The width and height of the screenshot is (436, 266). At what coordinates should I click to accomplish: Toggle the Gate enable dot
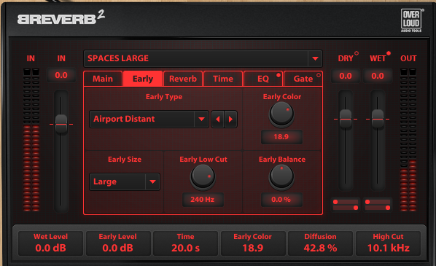click(x=319, y=75)
